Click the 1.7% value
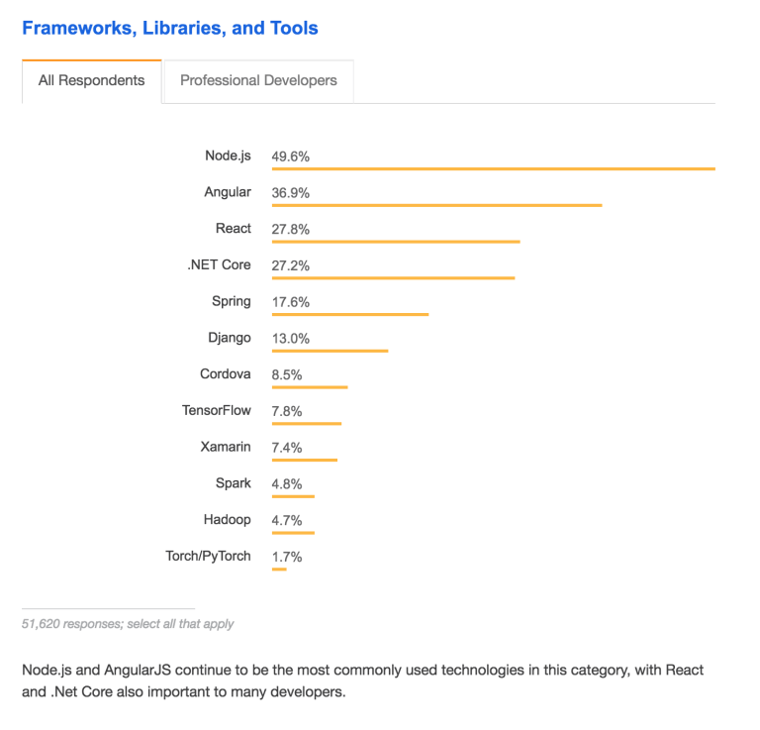This screenshot has height=730, width=760. [x=287, y=557]
